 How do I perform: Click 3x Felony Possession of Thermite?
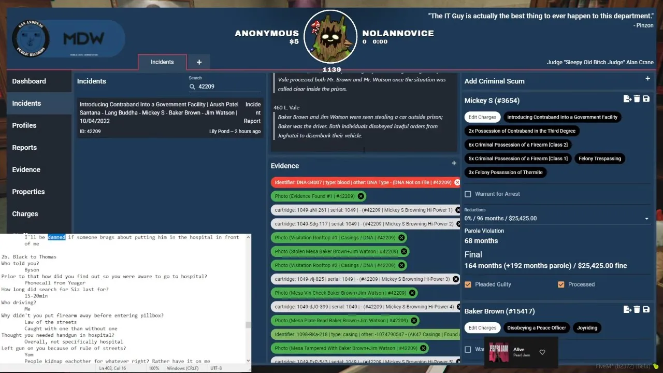tap(506, 173)
